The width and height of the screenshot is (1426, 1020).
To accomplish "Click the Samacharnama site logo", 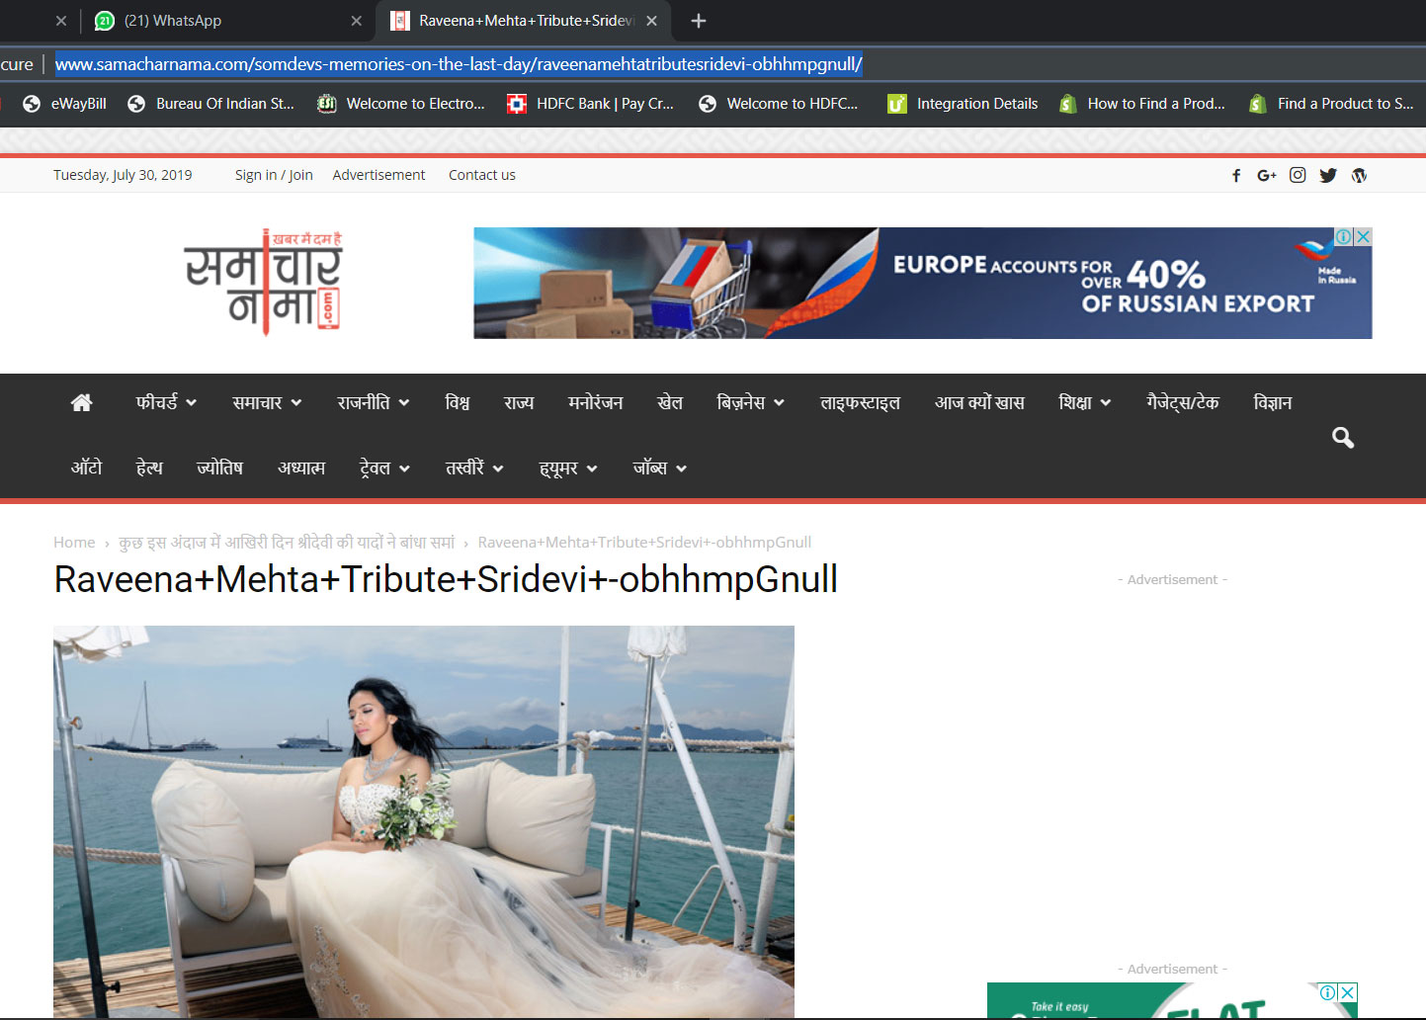I will pos(263,283).
